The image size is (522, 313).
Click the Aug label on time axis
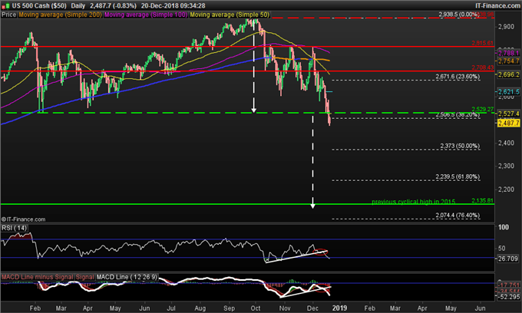tap(200, 308)
